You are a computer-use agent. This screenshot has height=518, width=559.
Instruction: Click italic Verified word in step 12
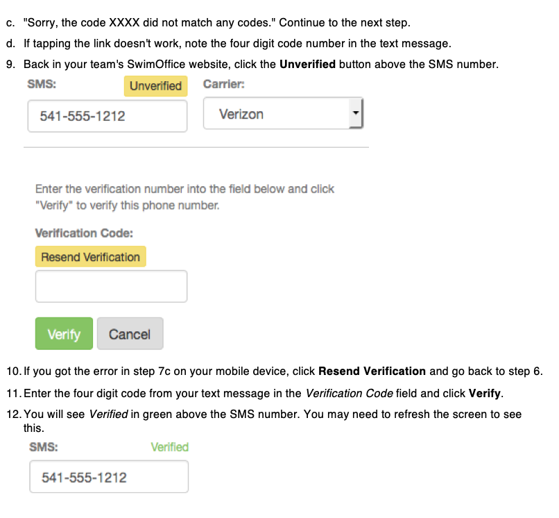tap(108, 414)
